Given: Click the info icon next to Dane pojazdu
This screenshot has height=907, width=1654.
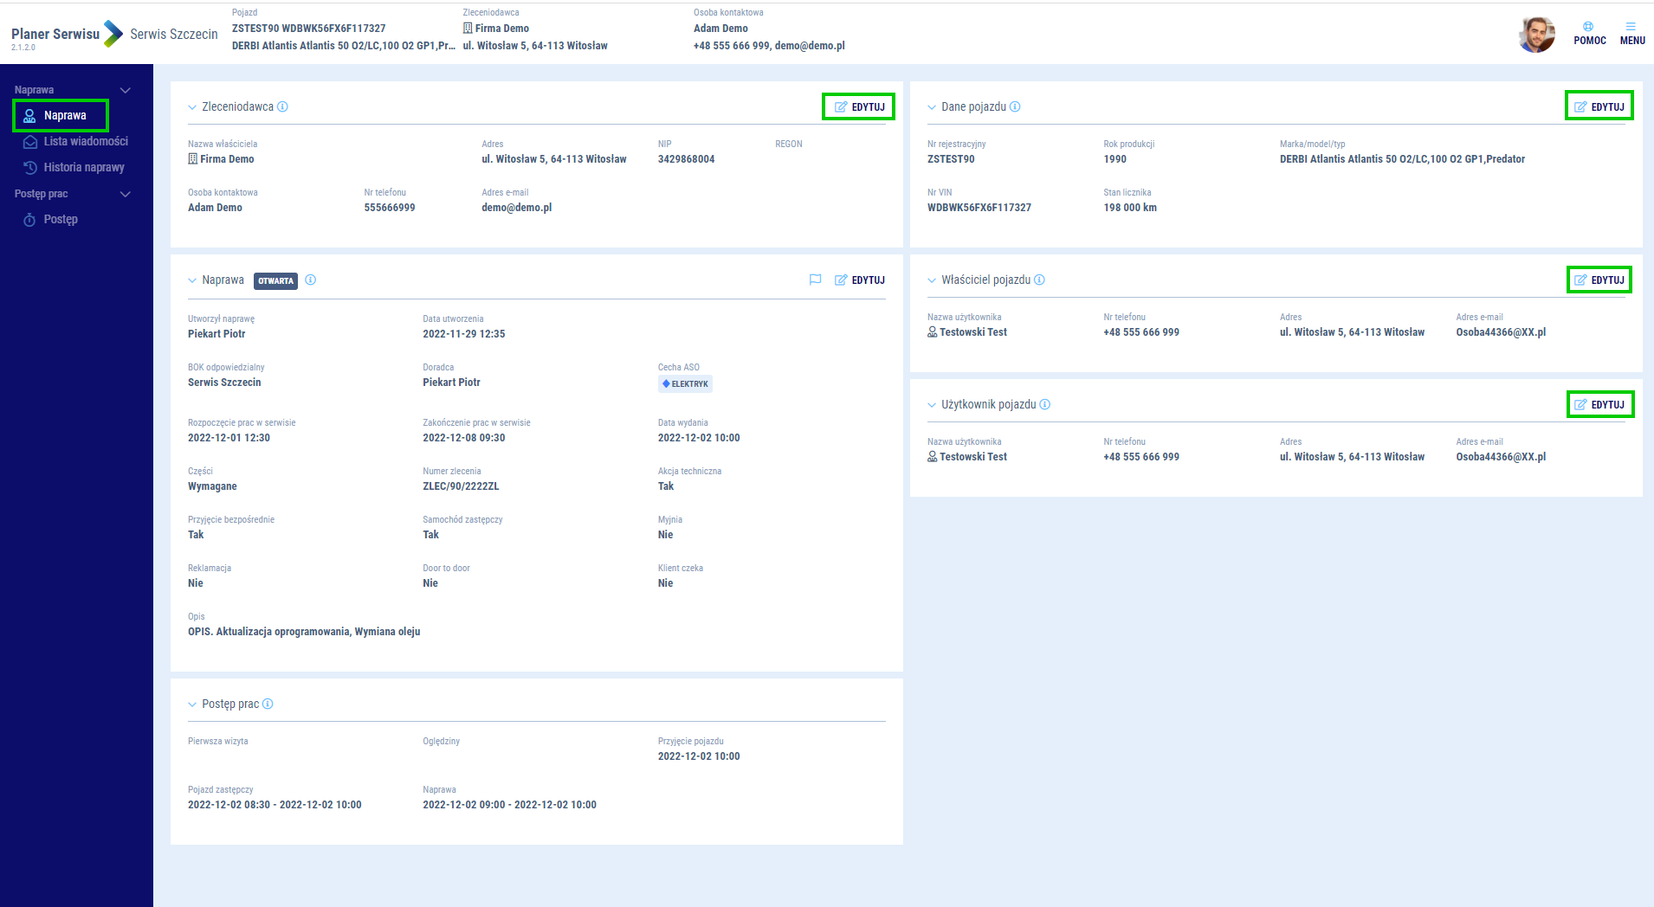Looking at the screenshot, I should (x=1015, y=107).
